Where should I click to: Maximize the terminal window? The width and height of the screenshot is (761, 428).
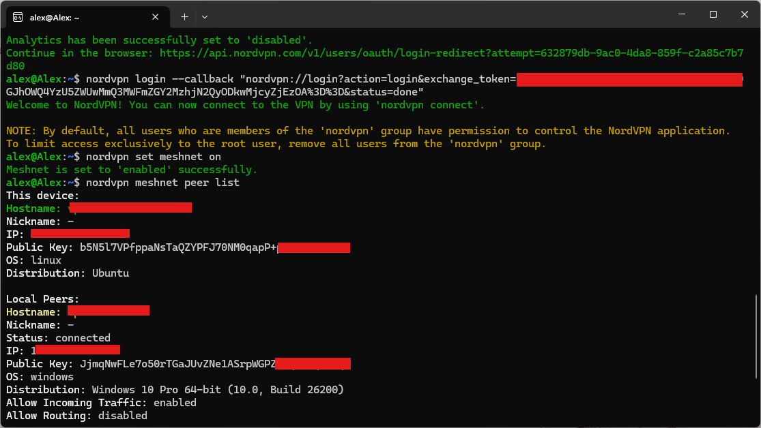(x=713, y=14)
